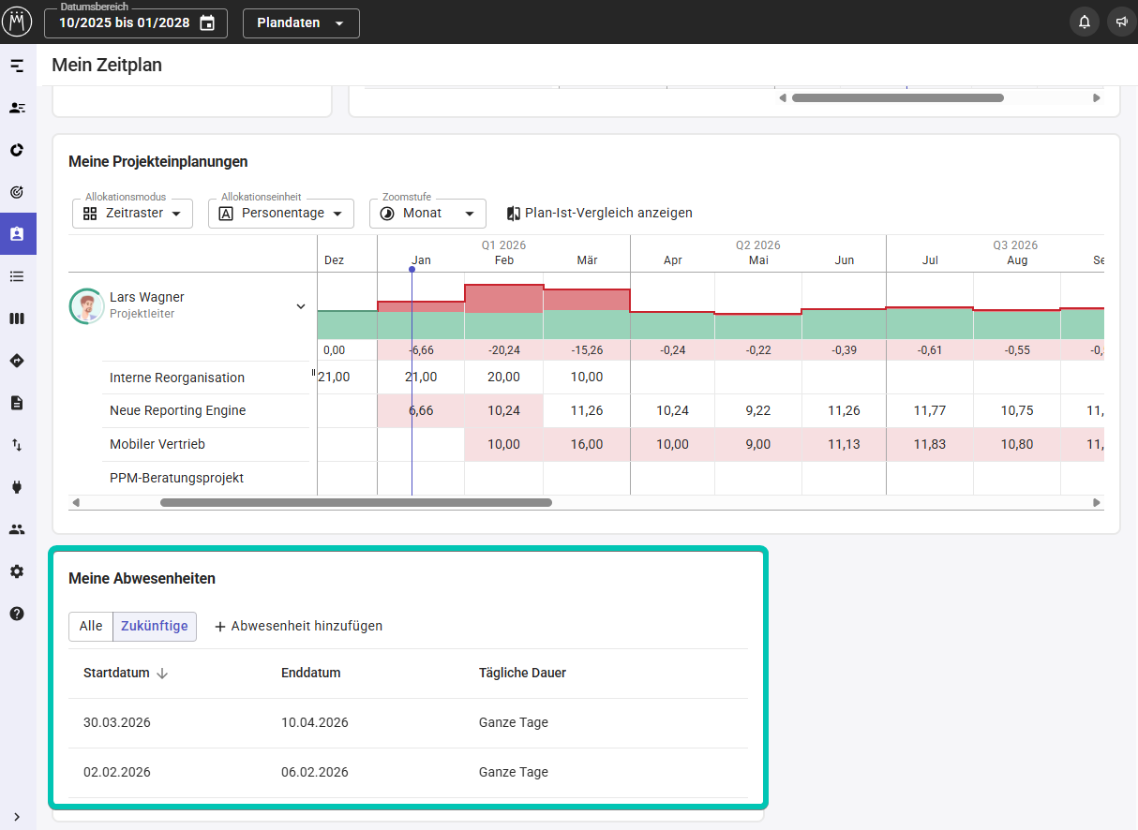Sort by the Startdatum column header

tap(117, 673)
